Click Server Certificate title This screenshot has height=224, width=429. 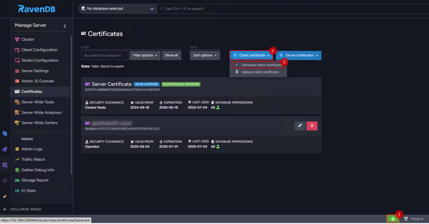coord(112,84)
